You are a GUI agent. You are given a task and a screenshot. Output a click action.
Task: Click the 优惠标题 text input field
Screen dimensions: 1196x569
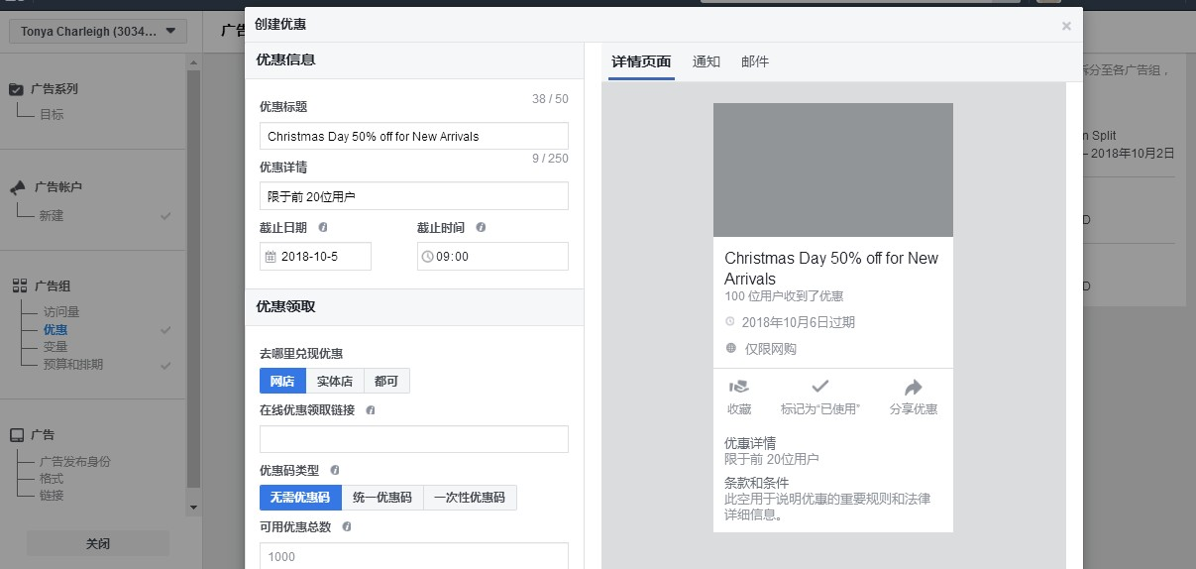413,136
